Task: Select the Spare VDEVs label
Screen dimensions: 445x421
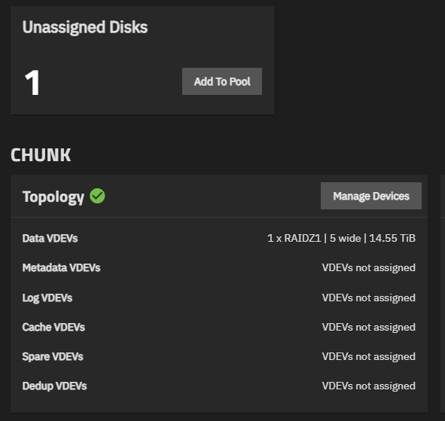Action: (53, 356)
